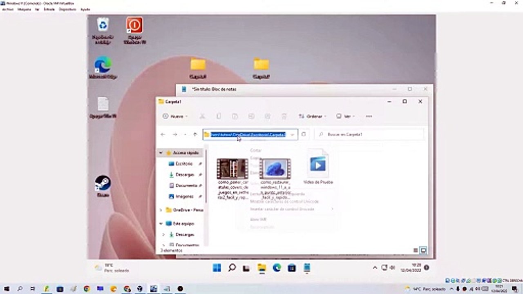Screen dimensions: 523x294
Task: Open Notepad from the guest taskbar
Action: pos(307,268)
